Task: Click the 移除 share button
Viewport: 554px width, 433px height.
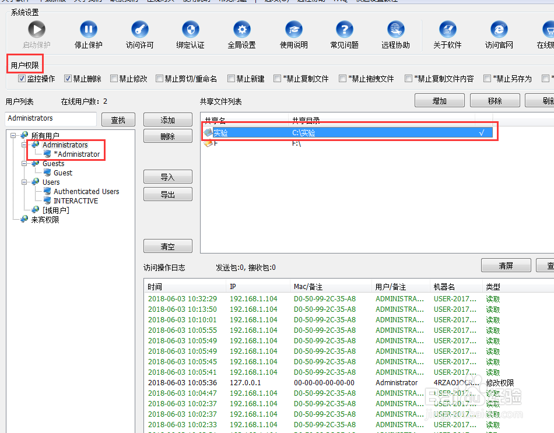Action: click(495, 100)
